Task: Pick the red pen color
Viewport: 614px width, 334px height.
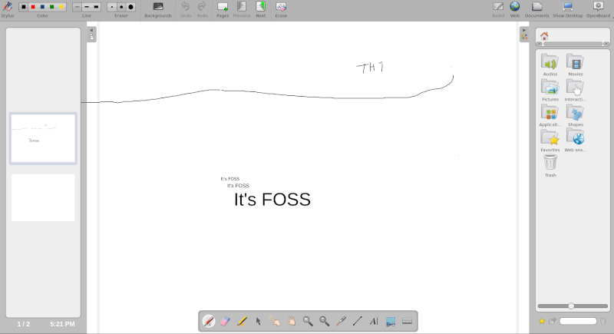Action: [33, 7]
